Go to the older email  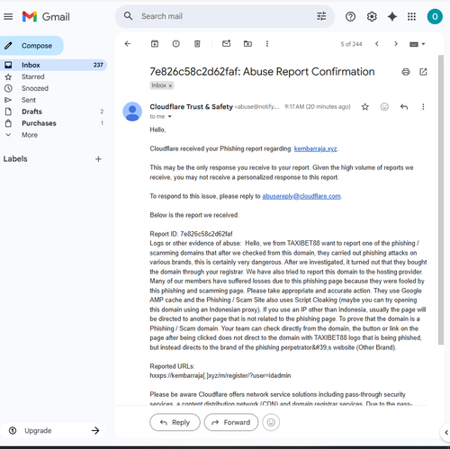point(396,44)
